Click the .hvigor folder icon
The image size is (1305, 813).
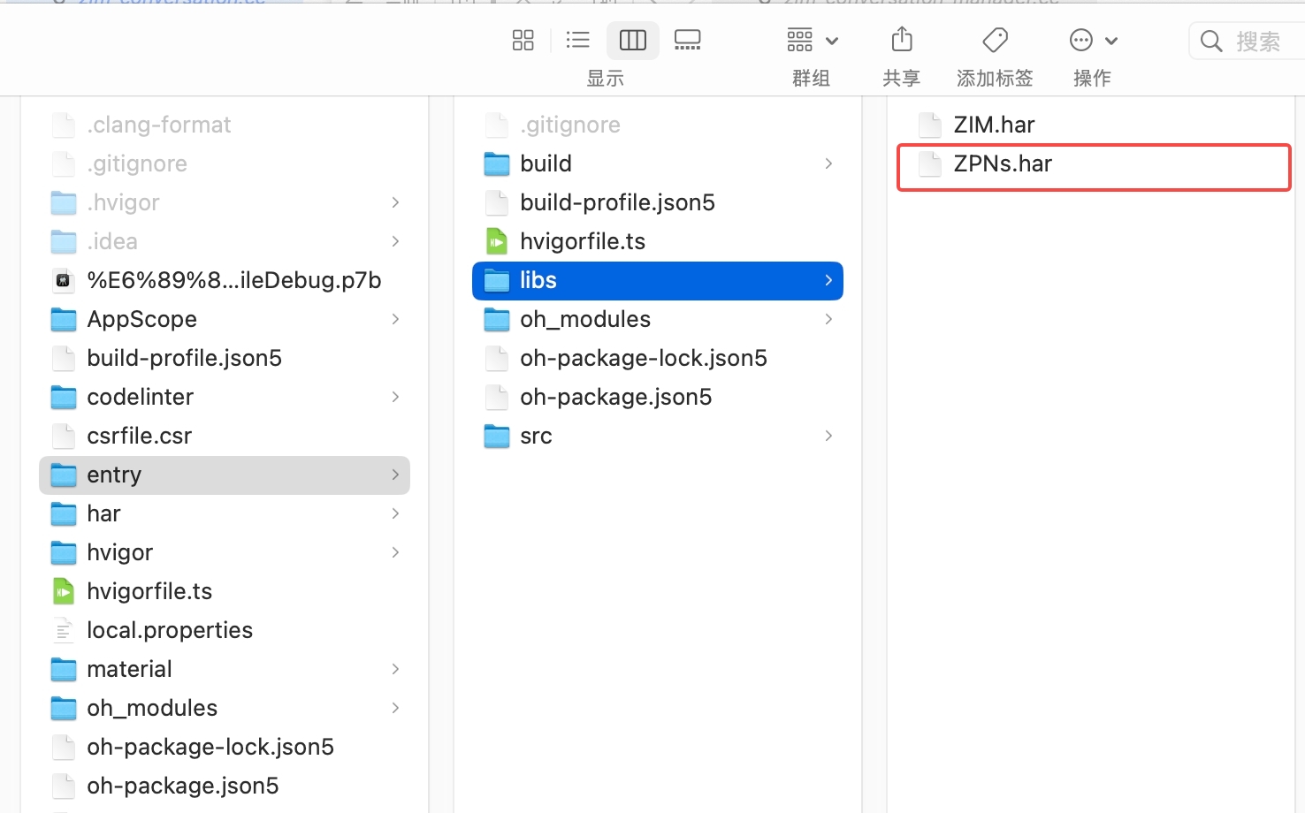pos(64,202)
